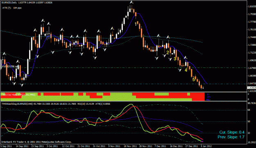
Task: Click the 16 Dec 2011 date label
Action: pyautogui.click(x=176, y=146)
